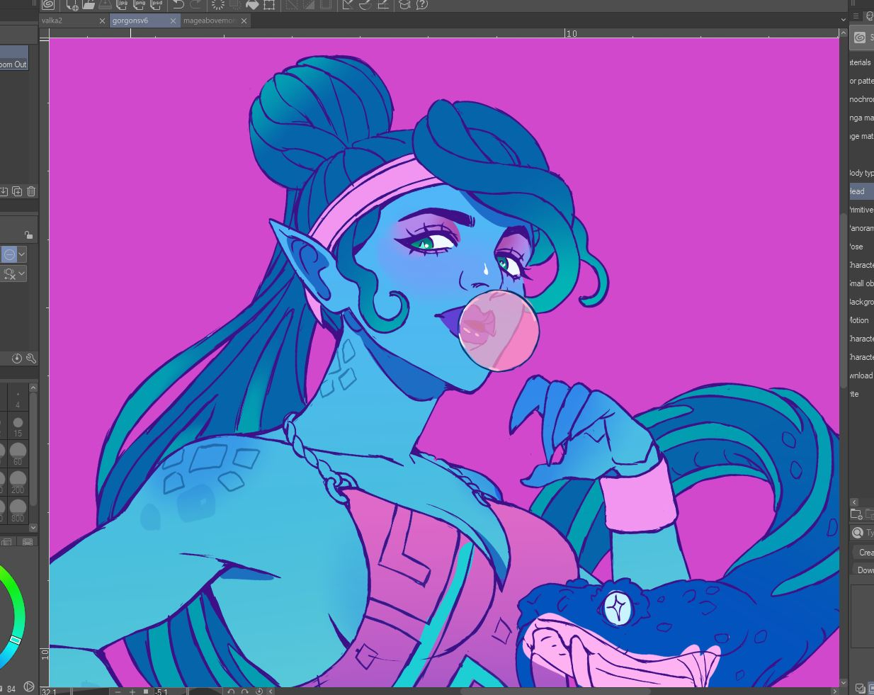Open the help question mark icon
Image resolution: width=874 pixels, height=695 pixels.
coord(422,4)
